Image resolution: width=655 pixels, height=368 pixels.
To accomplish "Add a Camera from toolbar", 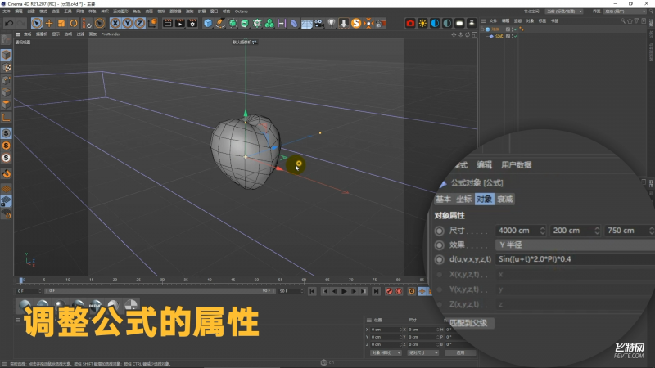I will click(319, 24).
